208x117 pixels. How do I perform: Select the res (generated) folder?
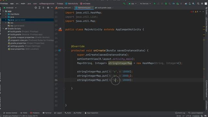click(16, 26)
